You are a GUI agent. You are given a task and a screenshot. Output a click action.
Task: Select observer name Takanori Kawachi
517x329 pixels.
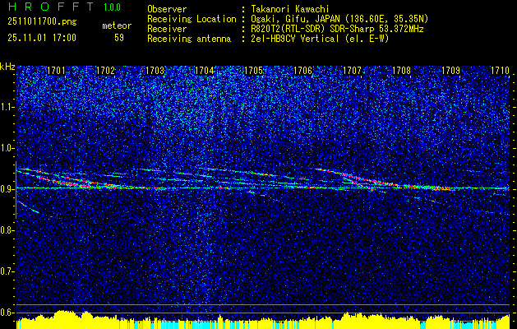292,9
